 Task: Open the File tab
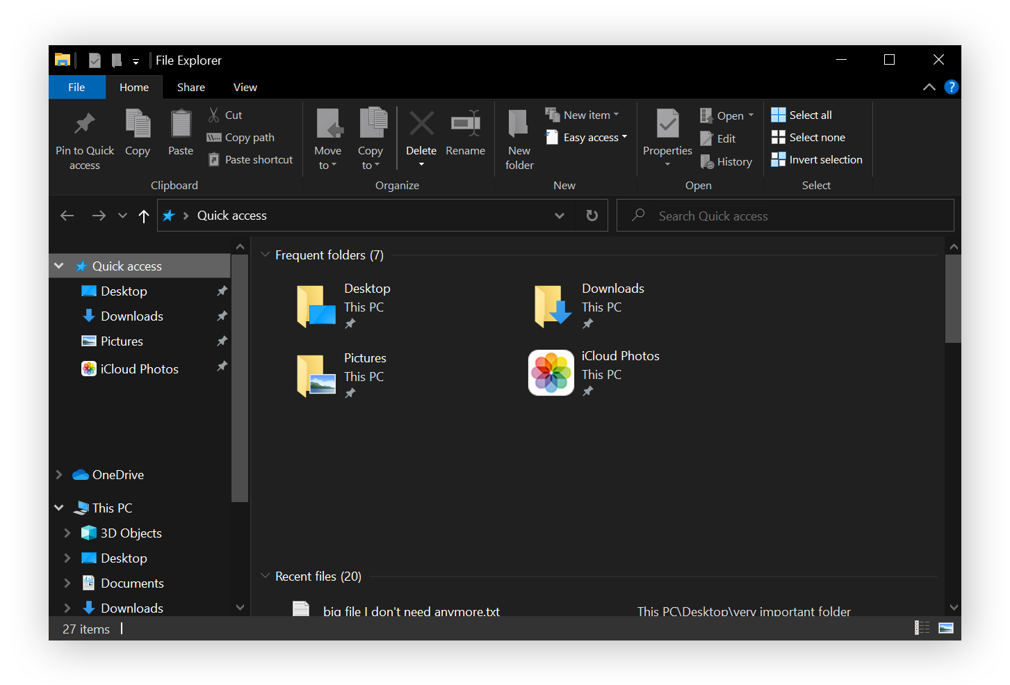pos(76,87)
